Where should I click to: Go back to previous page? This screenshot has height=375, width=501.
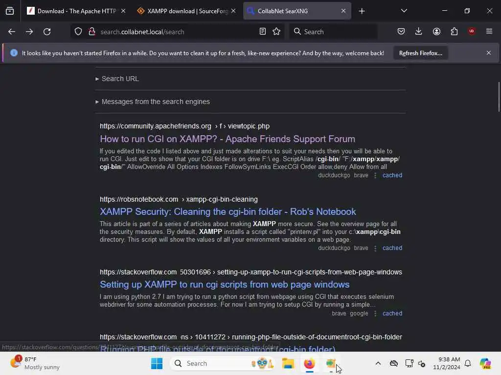click(x=12, y=32)
